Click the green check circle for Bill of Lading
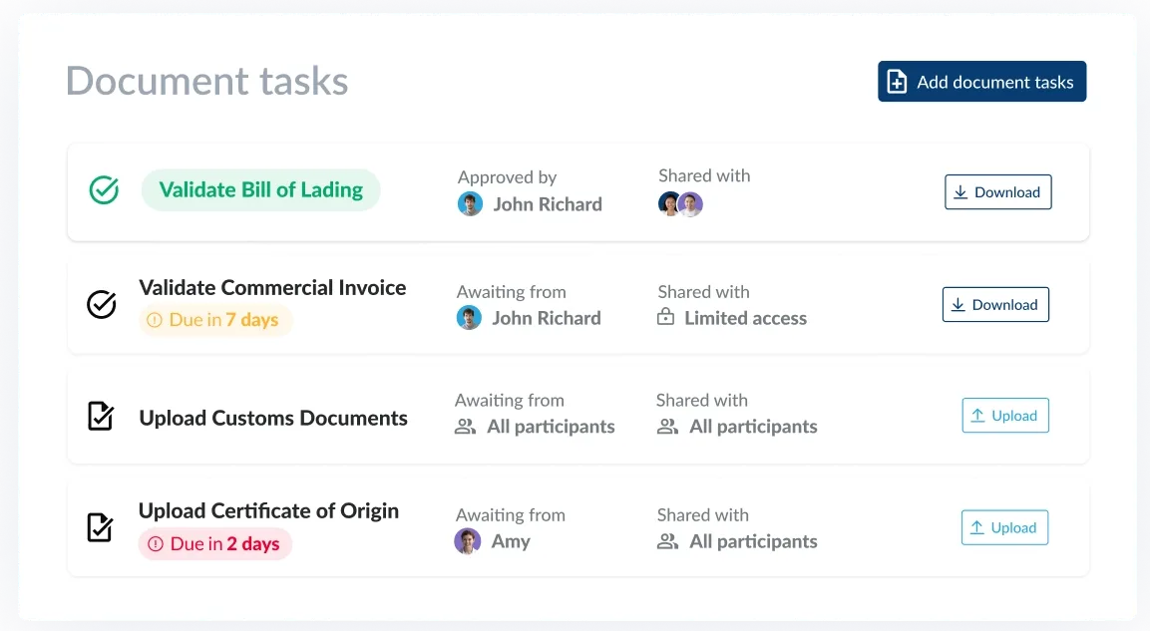 pyautogui.click(x=104, y=189)
